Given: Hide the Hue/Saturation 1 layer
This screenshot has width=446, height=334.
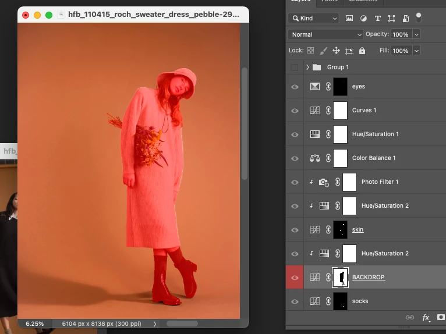Looking at the screenshot, I should click(x=295, y=134).
